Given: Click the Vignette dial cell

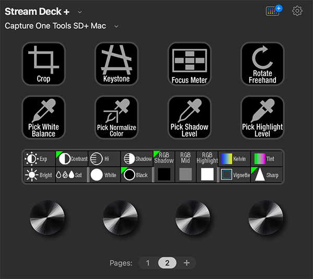Looking at the screenshot, I should coord(235,175).
